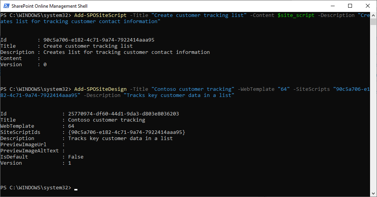This screenshot has width=377, height=197.
Task: Click the Content label in first output
Action: pos(11,58)
